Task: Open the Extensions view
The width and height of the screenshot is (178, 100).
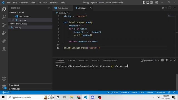Action: pos(4,41)
